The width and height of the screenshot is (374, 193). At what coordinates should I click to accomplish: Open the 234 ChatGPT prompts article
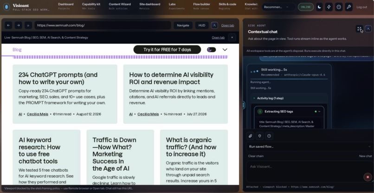(58, 78)
